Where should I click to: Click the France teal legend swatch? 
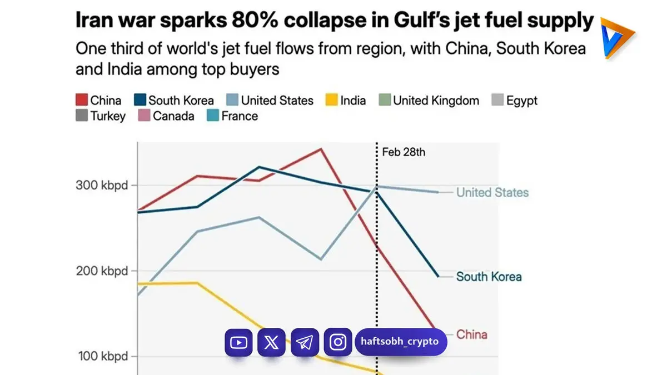tap(212, 116)
